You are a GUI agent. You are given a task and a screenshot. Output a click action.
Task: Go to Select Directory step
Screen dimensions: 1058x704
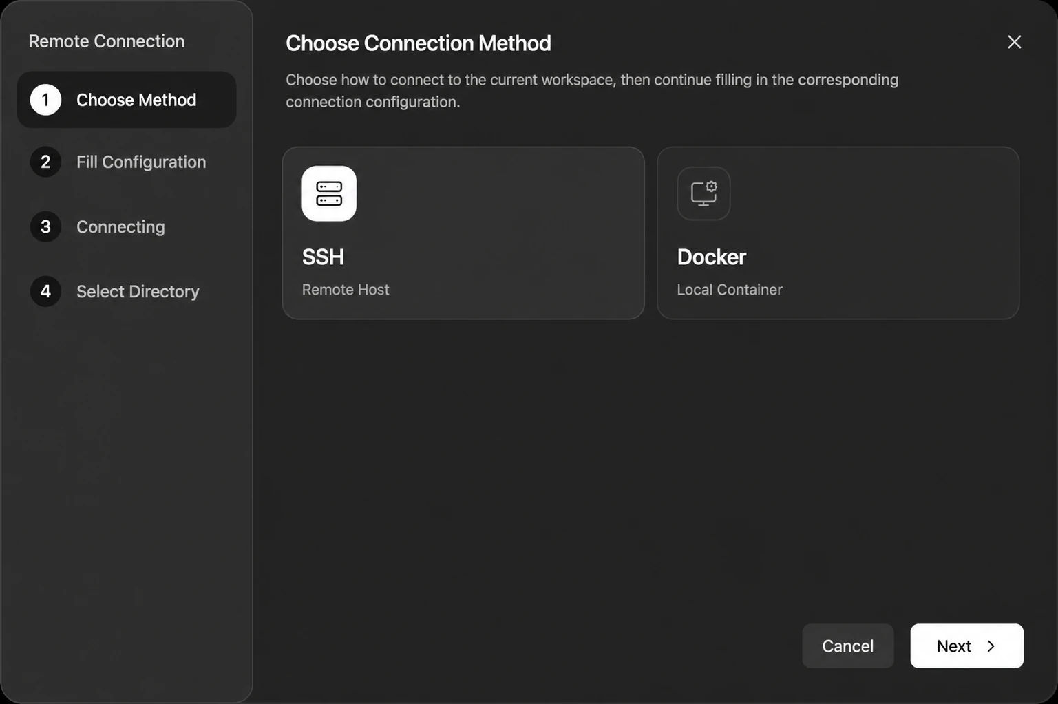(127, 291)
